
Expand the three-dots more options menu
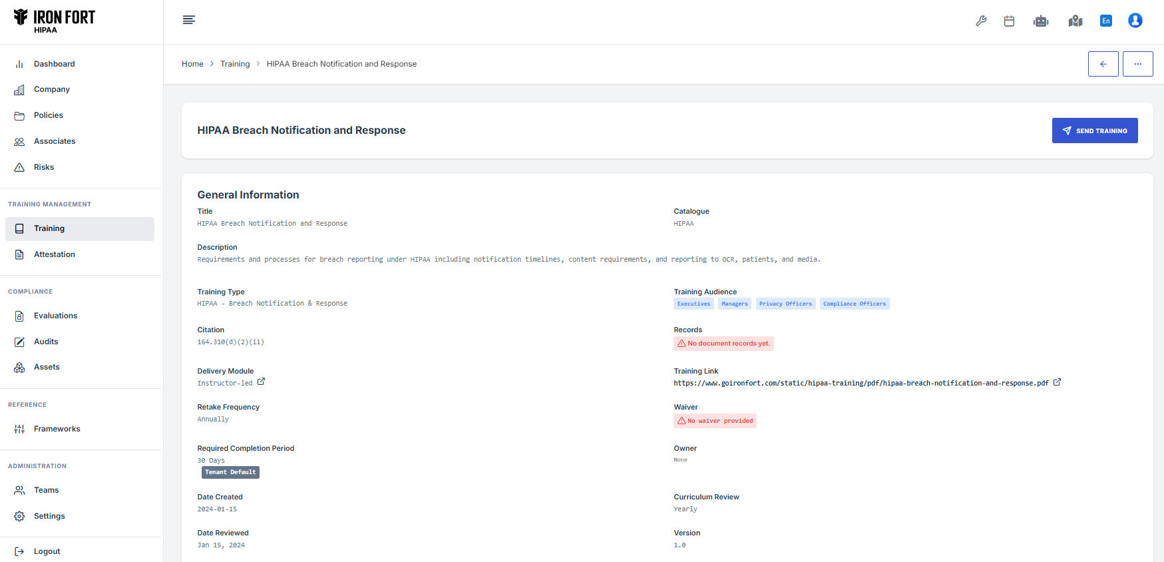coord(1137,64)
